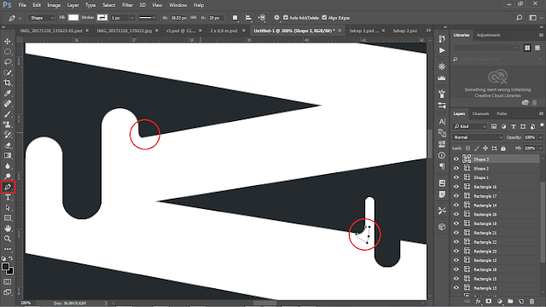Viewport: 546px width, 307px height.
Task: Switch to the tahap 2.psd document tab
Action: pyautogui.click(x=405, y=31)
